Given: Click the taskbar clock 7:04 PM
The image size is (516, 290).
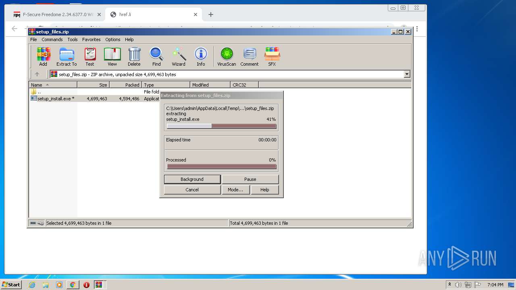Looking at the screenshot, I should tap(495, 285).
